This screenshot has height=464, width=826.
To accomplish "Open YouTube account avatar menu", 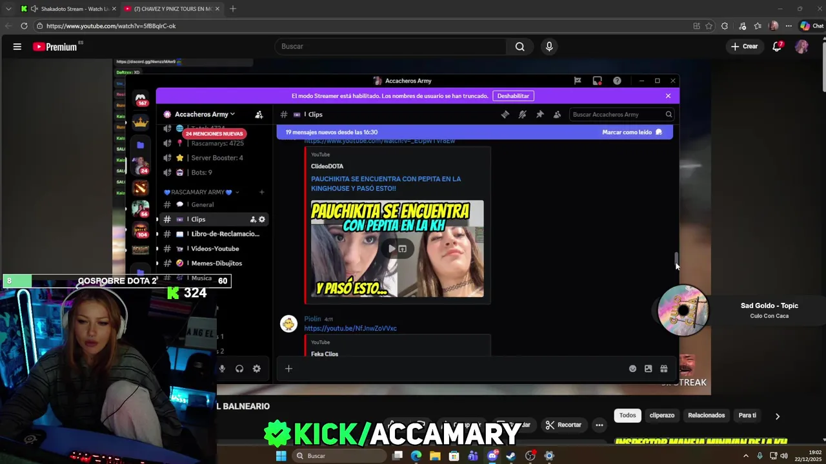I will click(801, 46).
